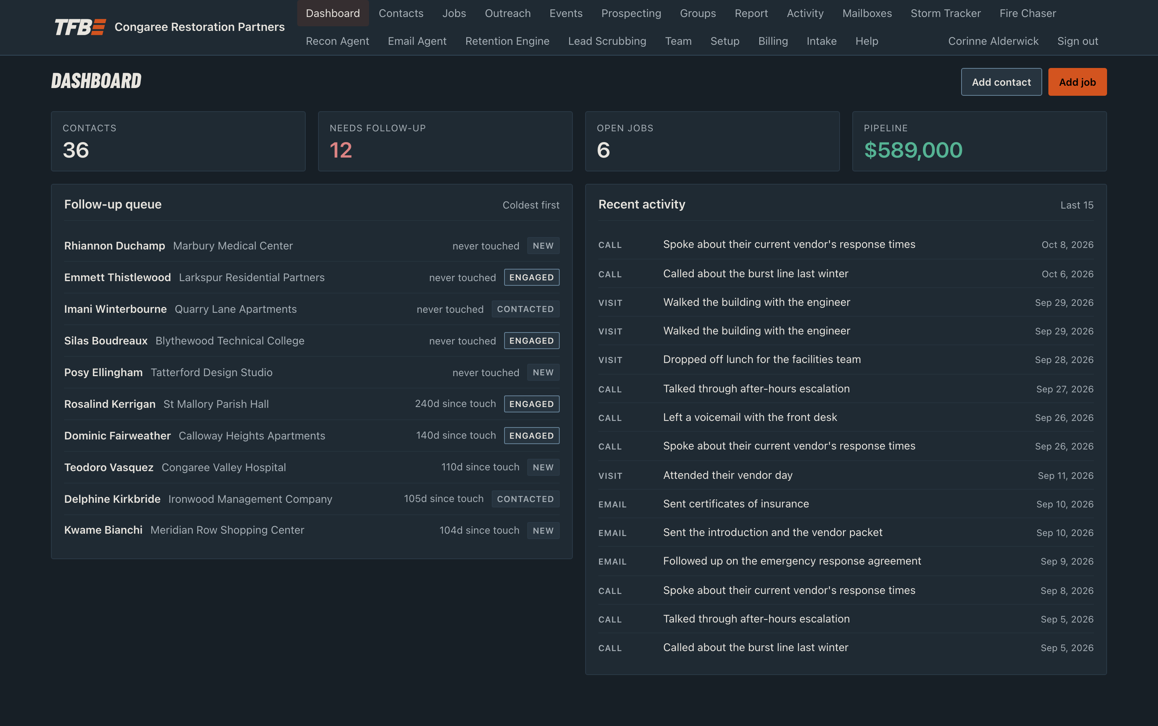Open 'Dropped off lunch for the facilities team'
This screenshot has height=726, width=1158.
[846, 360]
